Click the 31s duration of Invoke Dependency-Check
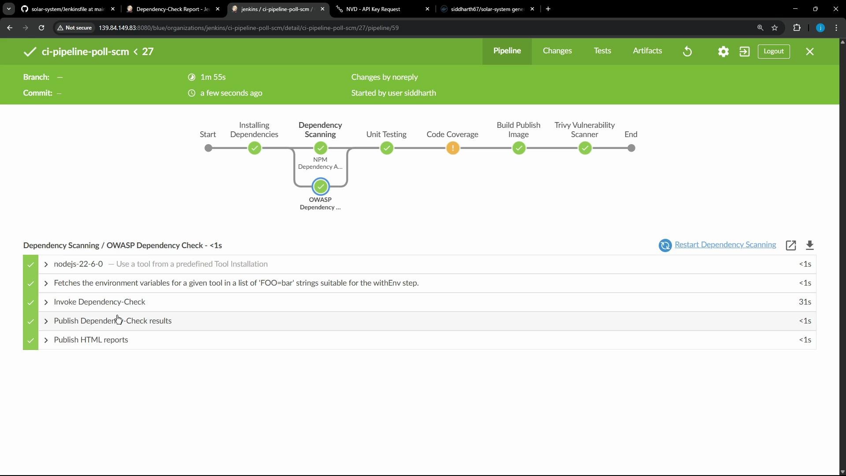This screenshot has width=846, height=476. 805,302
